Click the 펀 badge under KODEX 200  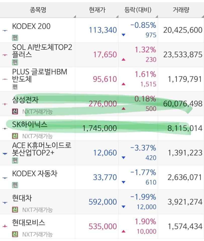[15, 38]
